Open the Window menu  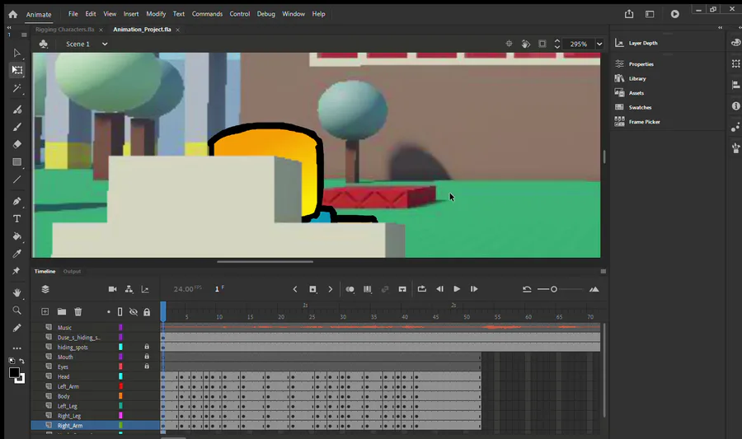pyautogui.click(x=294, y=14)
